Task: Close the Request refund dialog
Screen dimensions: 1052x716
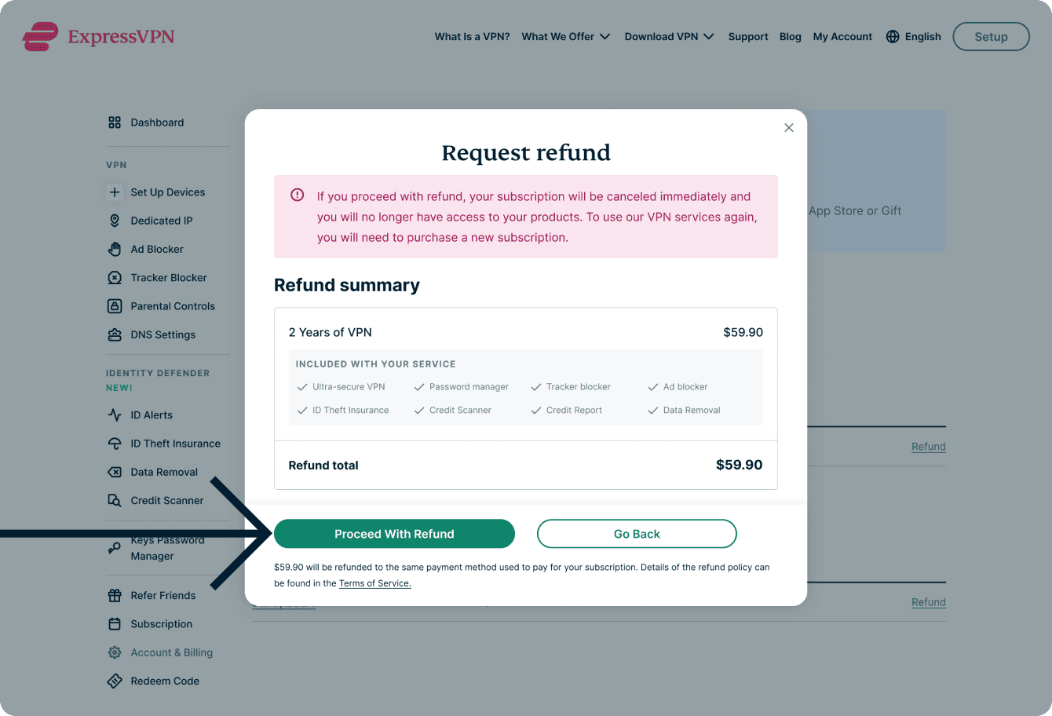Action: (x=789, y=128)
